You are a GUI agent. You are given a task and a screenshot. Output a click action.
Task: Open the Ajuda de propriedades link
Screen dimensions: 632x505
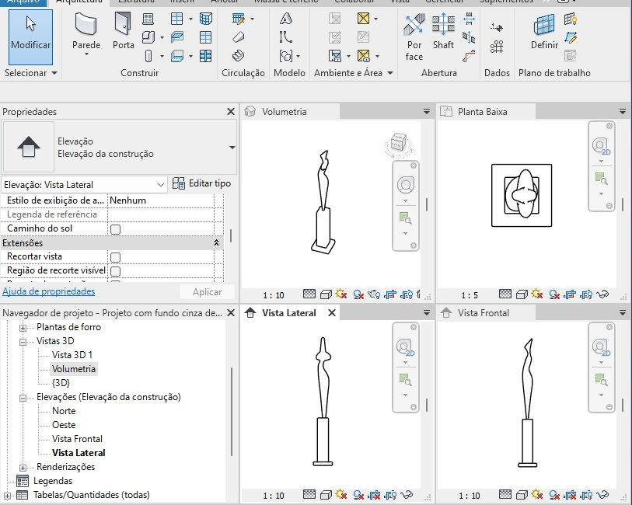(x=49, y=291)
